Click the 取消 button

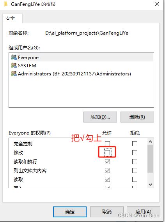[107, 212]
